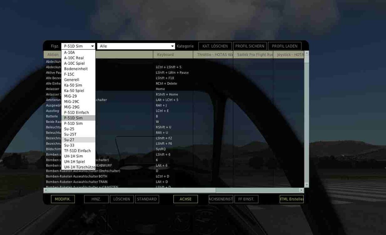
Task: Select the Ausstieg action row
Action: [174, 111]
